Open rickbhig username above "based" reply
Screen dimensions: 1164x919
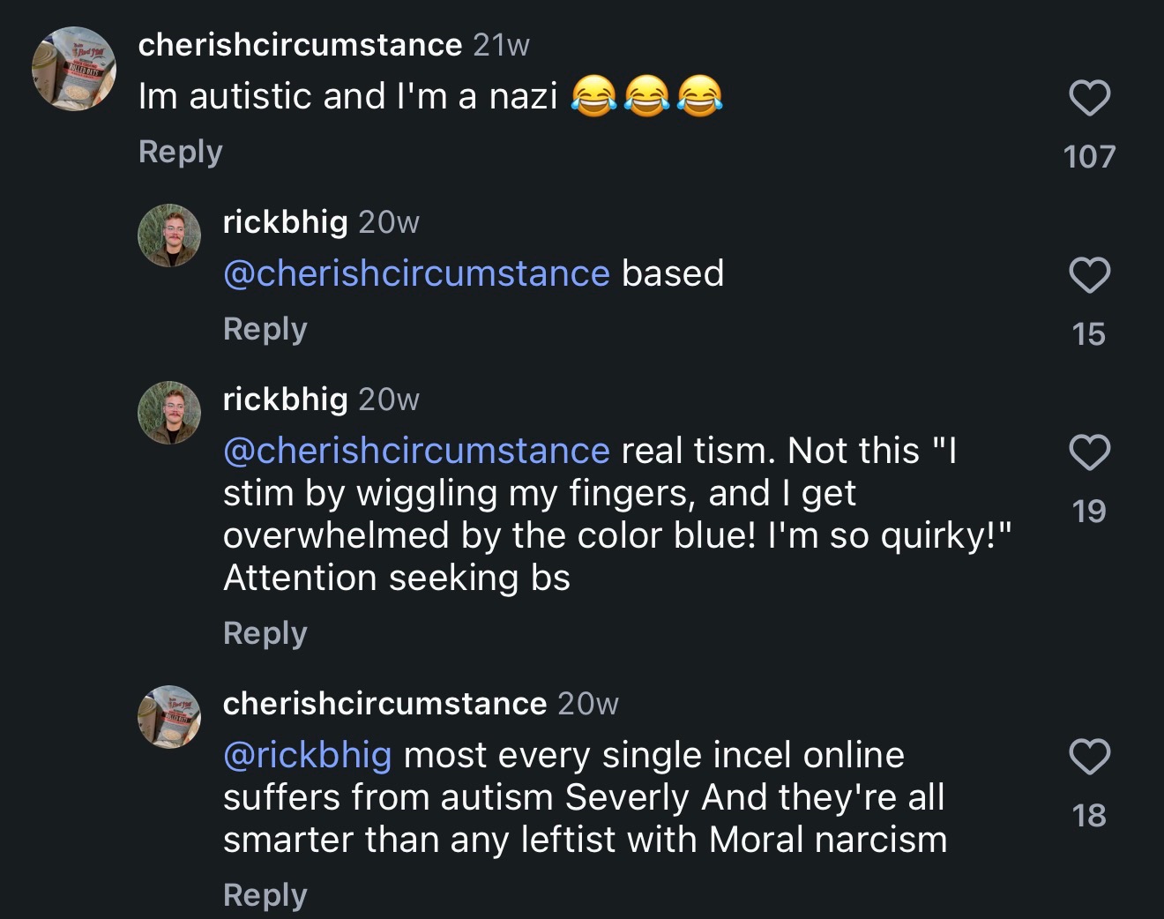285,222
